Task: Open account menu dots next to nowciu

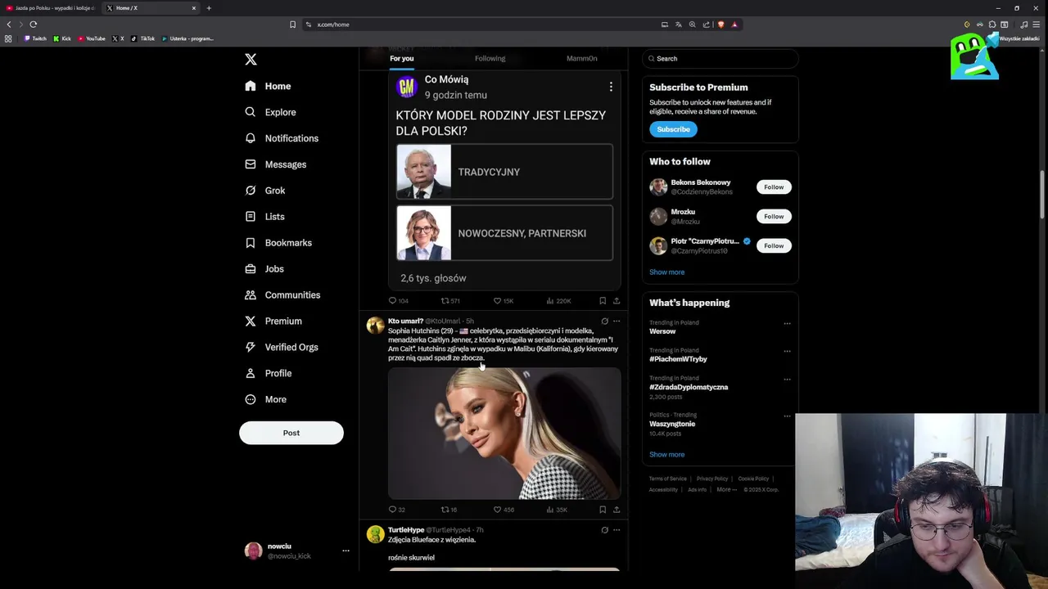Action: click(346, 551)
